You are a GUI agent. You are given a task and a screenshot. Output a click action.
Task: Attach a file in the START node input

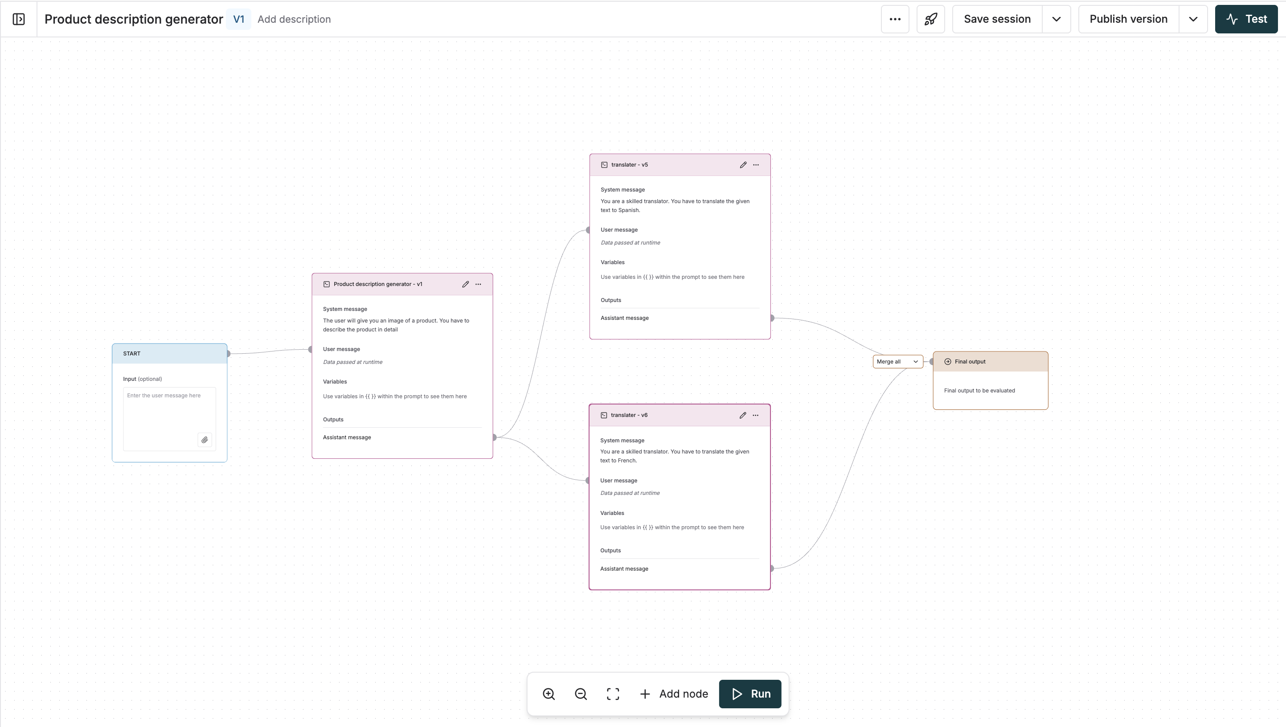click(x=204, y=440)
